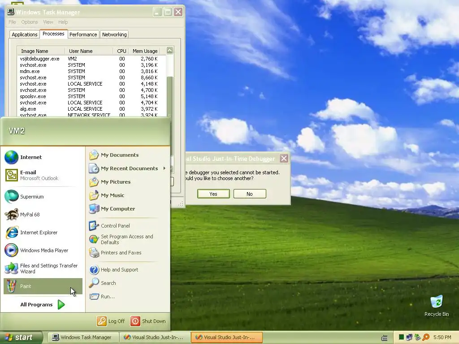Open the Run... dialog
459x344 pixels.
[x=128, y=297]
